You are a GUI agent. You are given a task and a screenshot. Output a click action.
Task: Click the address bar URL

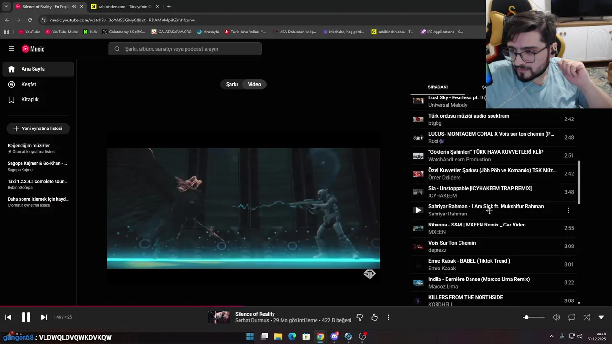[x=122, y=20]
